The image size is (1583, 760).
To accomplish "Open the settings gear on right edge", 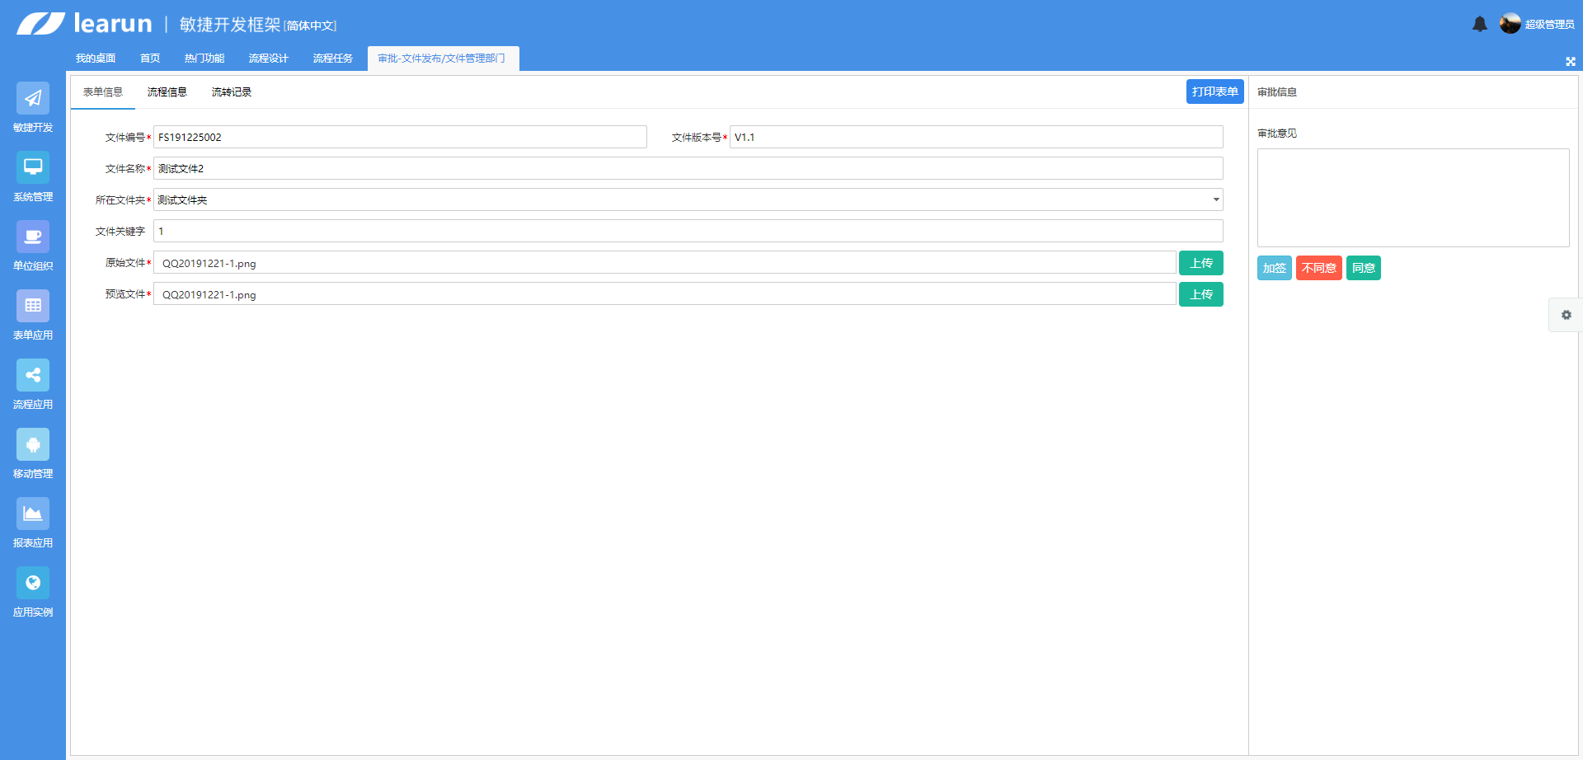I will [x=1566, y=315].
